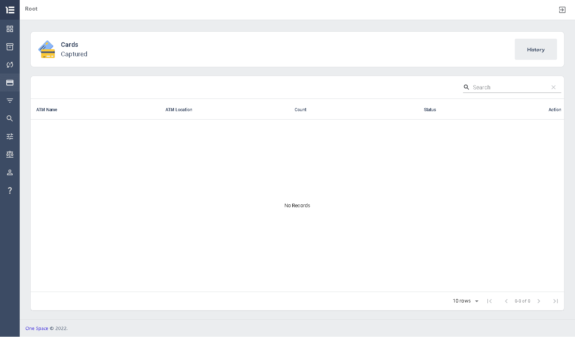Open the Dashboard grid icon
Viewport: 575px width, 337px height.
click(x=10, y=29)
